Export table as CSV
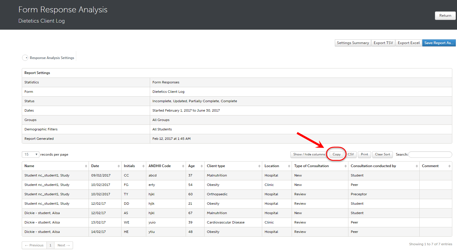Image resolution: width=457 pixels, height=252 pixels. 351,154
